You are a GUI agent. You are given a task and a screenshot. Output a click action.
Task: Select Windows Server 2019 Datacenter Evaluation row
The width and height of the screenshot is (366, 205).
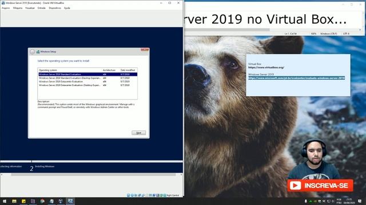tap(87, 81)
